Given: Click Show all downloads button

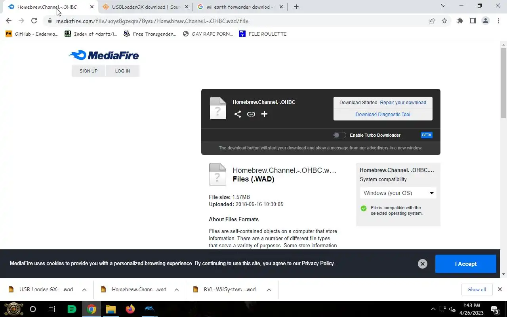Looking at the screenshot, I should click(x=477, y=290).
